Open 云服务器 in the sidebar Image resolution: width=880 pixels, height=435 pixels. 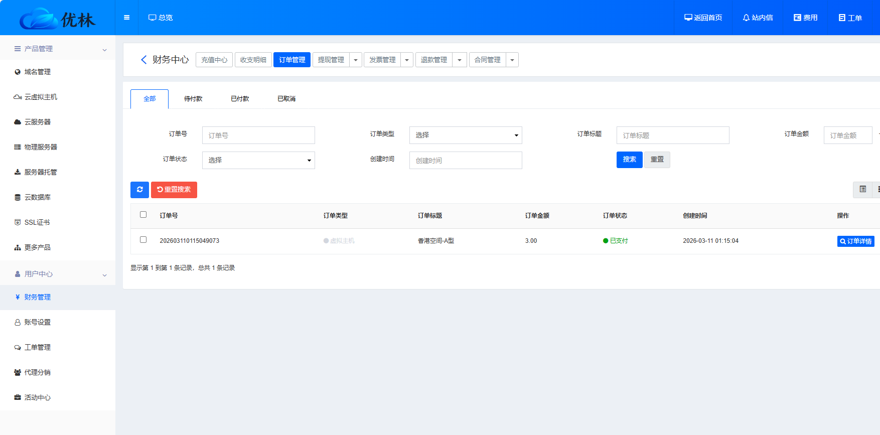[x=38, y=122]
